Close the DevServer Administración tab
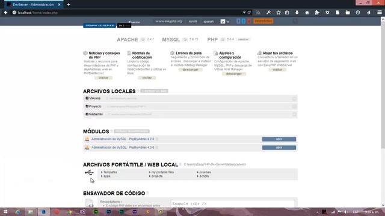 (59, 4)
